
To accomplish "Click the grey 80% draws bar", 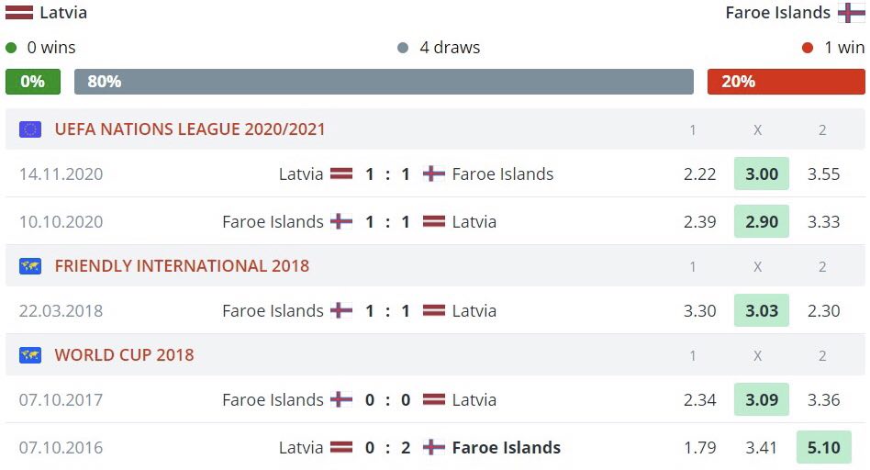I will 384,82.
